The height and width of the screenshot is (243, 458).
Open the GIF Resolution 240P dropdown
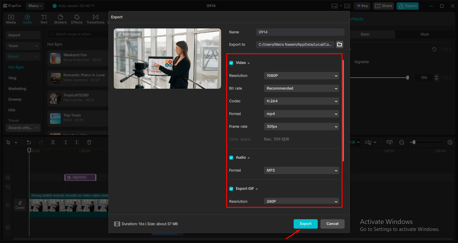coord(302,201)
